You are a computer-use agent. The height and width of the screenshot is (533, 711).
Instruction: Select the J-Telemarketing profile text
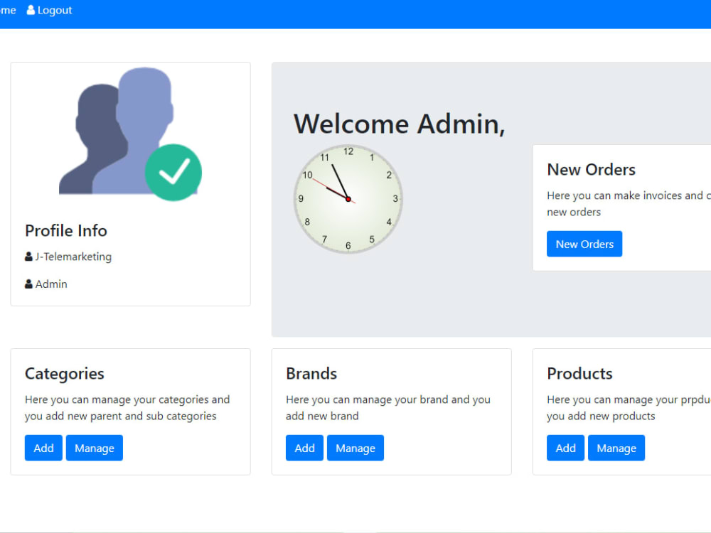[73, 257]
